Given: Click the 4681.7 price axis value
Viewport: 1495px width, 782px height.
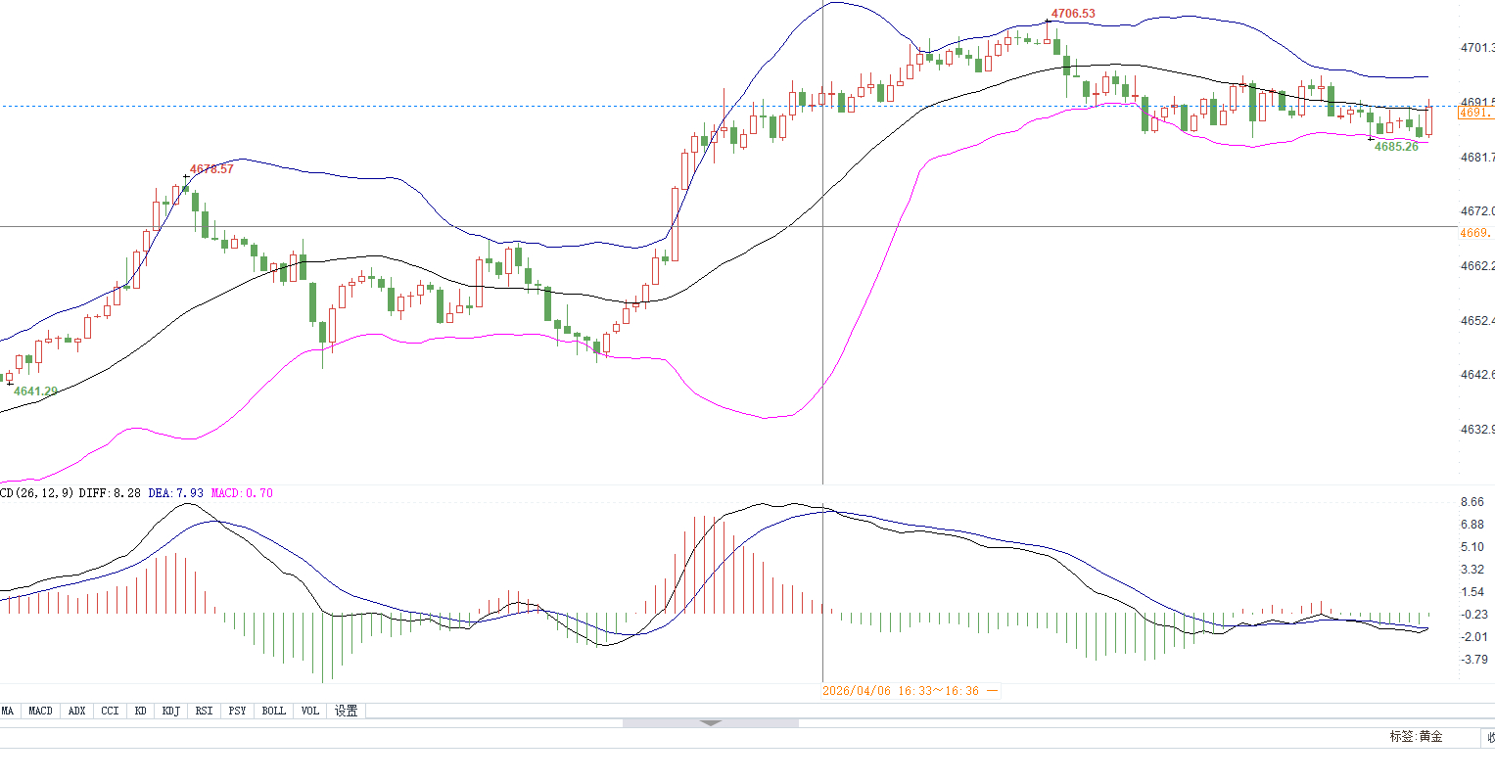Looking at the screenshot, I should tap(1476, 157).
